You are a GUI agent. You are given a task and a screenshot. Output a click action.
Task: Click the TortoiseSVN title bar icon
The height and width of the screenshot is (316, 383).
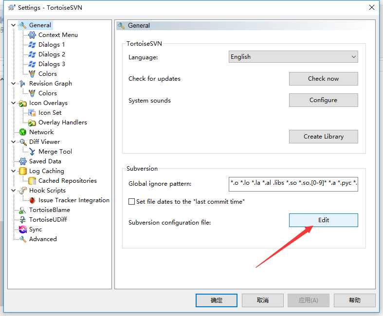(x=11, y=8)
